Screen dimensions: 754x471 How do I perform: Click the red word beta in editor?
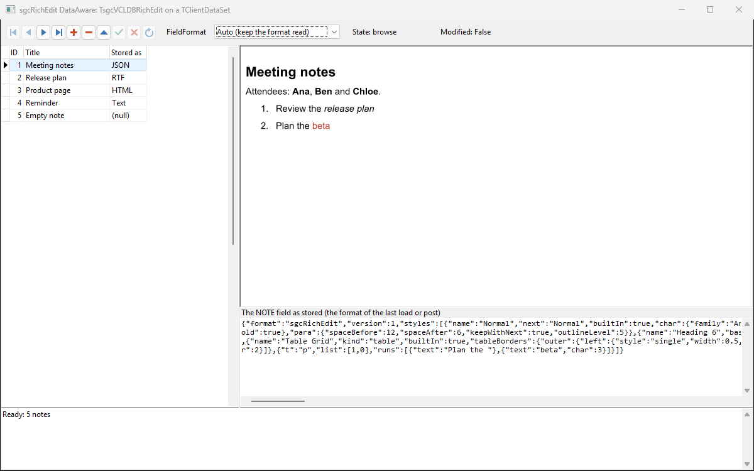point(321,126)
